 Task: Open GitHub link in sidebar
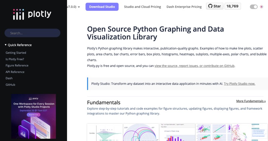point(10,85)
